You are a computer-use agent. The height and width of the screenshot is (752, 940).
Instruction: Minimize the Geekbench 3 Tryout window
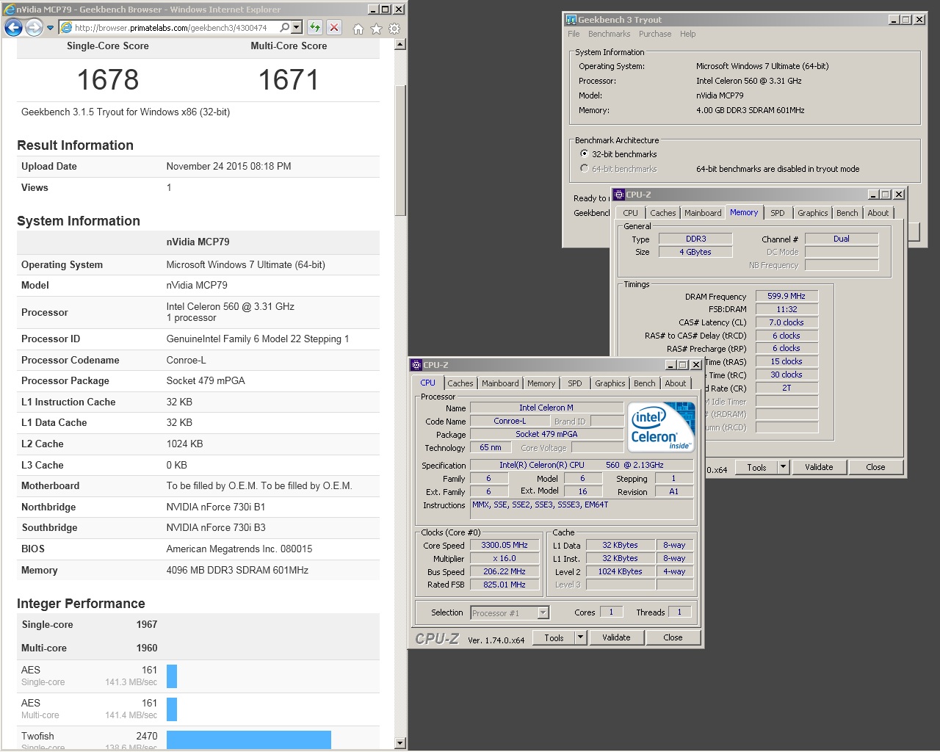(x=894, y=20)
